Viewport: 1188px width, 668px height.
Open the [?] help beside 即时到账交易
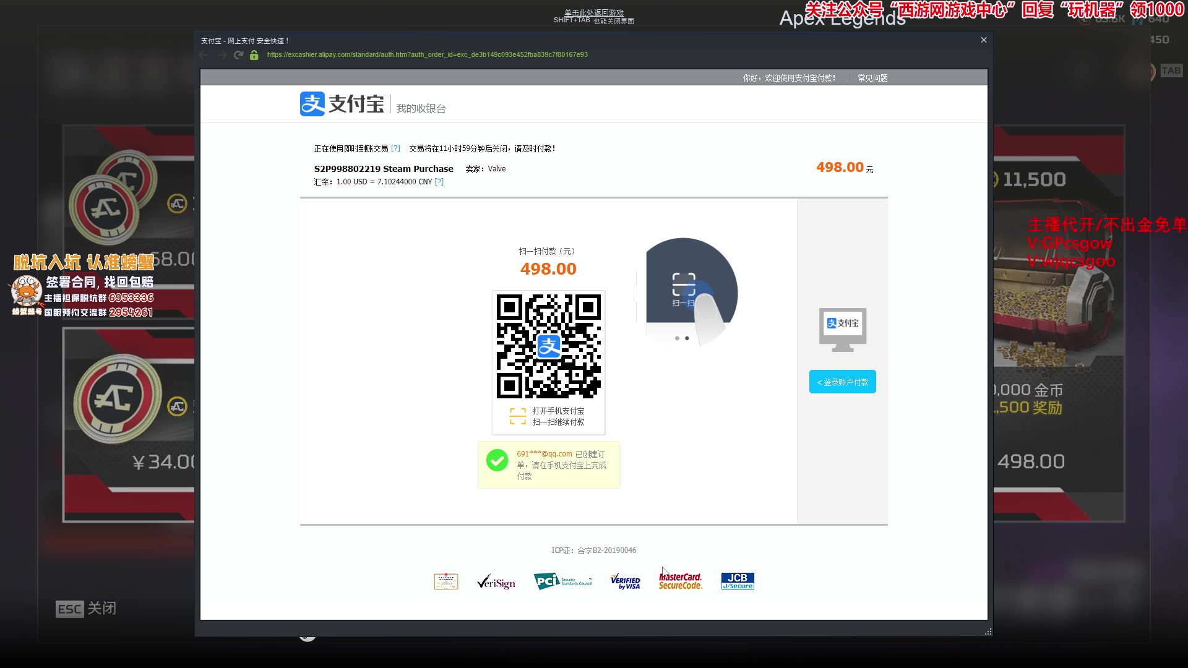click(x=395, y=148)
